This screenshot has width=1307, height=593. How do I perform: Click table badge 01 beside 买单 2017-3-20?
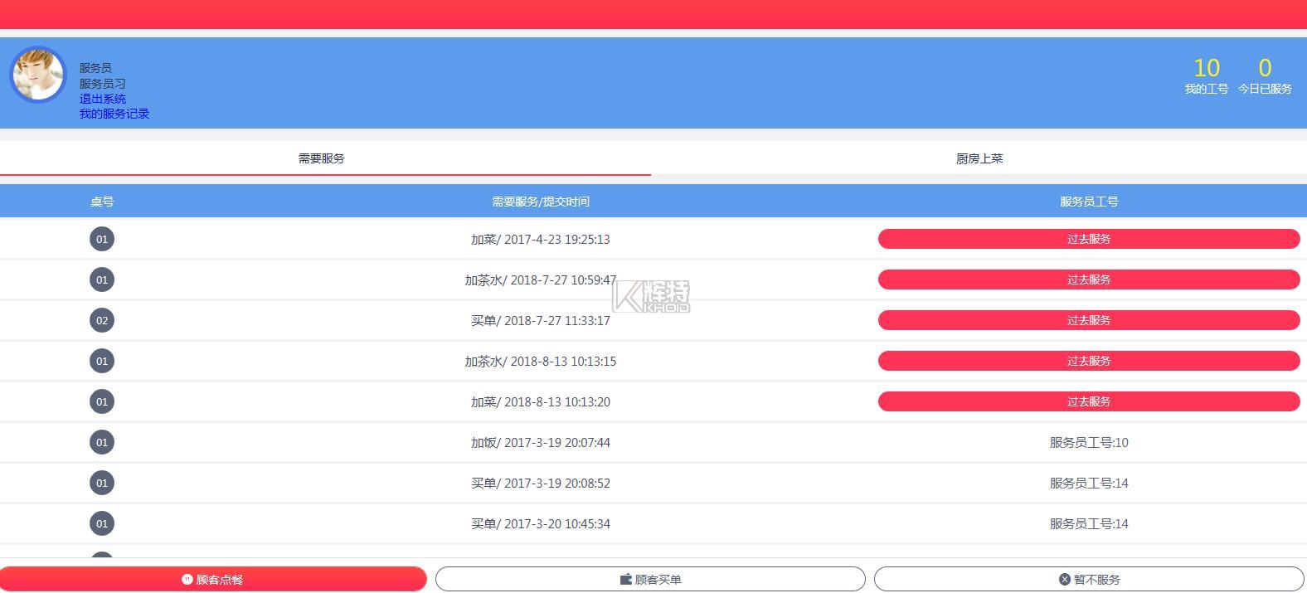[102, 523]
